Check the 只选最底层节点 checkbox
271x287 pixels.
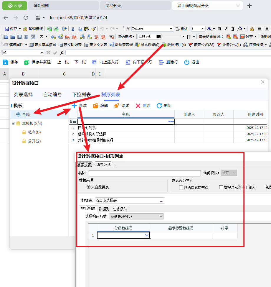tap(181, 187)
